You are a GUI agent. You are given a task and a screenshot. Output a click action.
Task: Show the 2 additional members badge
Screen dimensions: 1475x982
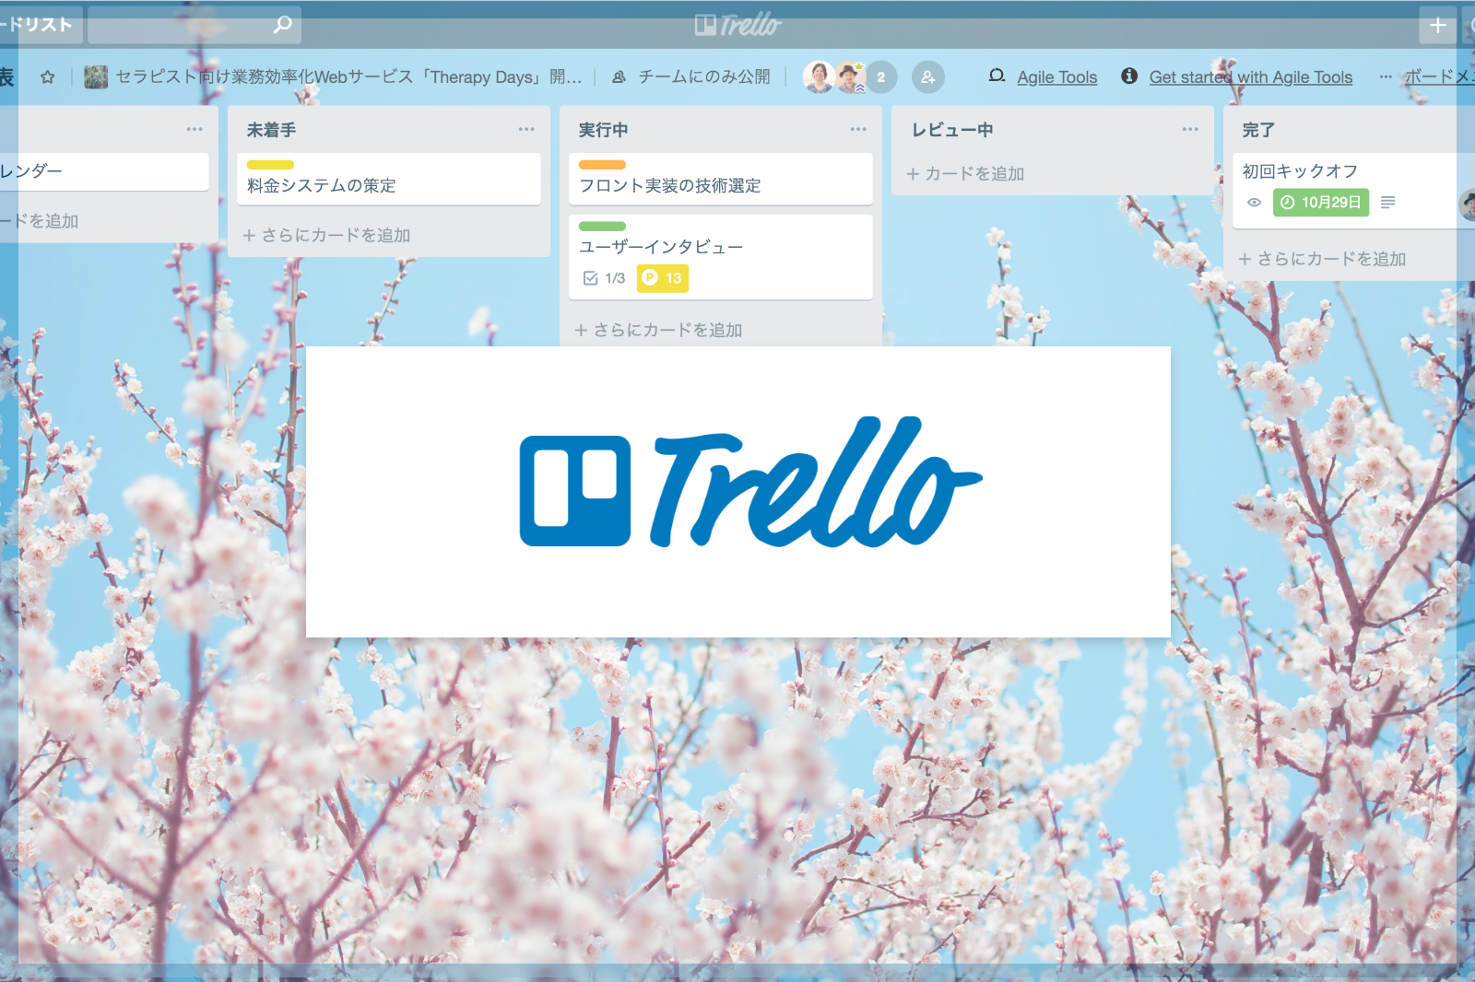pos(881,77)
